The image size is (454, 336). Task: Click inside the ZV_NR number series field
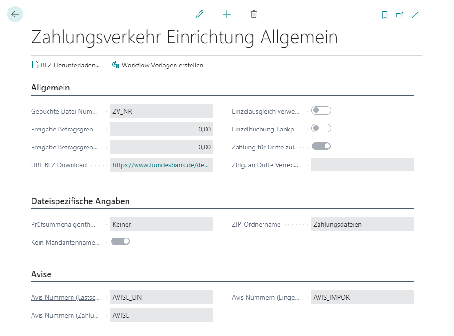(161, 111)
